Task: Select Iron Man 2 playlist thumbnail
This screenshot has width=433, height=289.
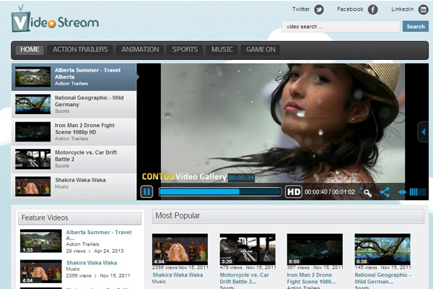Action: pos(33,131)
